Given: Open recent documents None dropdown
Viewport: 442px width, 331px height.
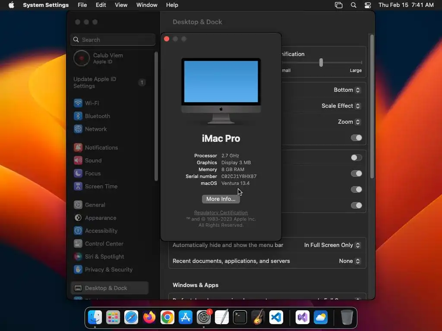Looking at the screenshot, I should pos(350,261).
